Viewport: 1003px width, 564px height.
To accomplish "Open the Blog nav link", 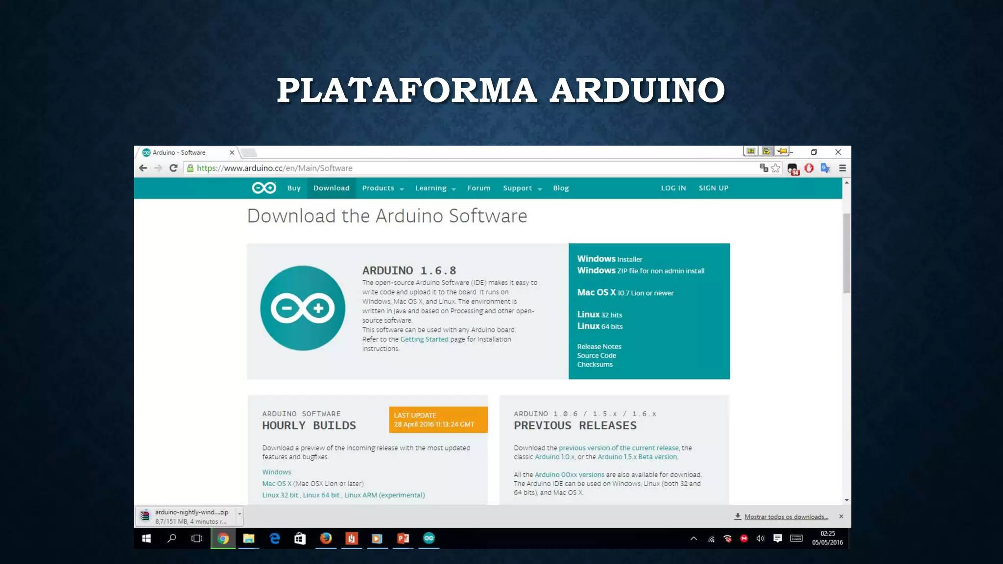I will click(x=561, y=188).
